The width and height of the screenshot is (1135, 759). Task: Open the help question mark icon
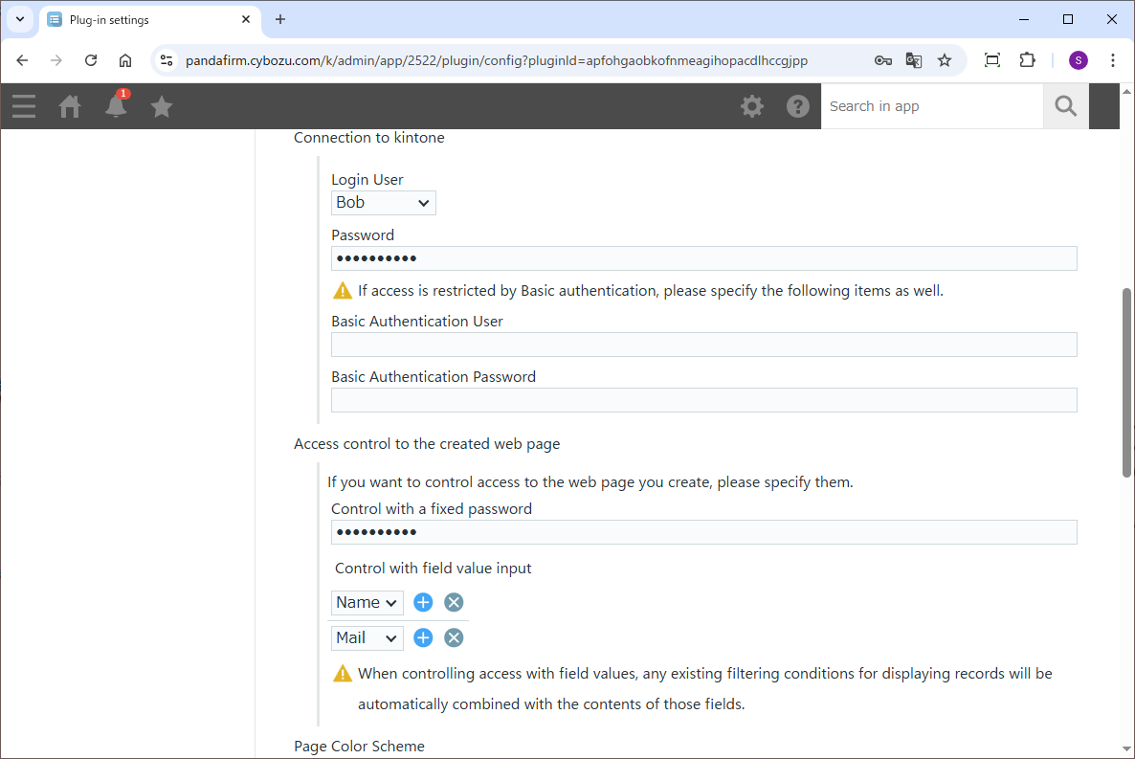(798, 106)
